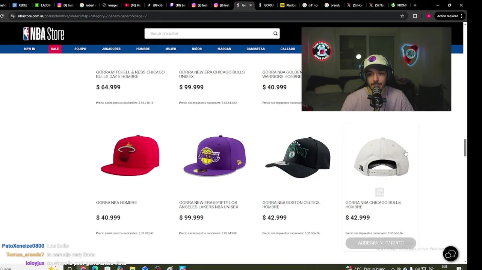Open the NEW IN menu
The height and width of the screenshot is (270, 482).
pyautogui.click(x=30, y=49)
